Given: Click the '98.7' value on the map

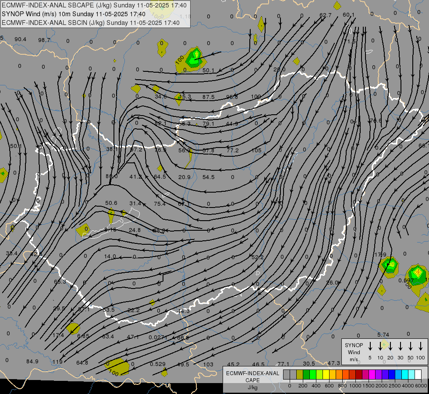Looking at the screenshot, I should (x=44, y=40).
